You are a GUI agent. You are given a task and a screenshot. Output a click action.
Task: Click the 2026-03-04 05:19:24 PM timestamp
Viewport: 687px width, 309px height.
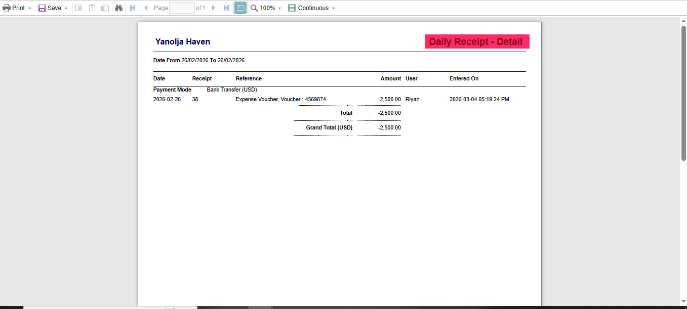479,99
